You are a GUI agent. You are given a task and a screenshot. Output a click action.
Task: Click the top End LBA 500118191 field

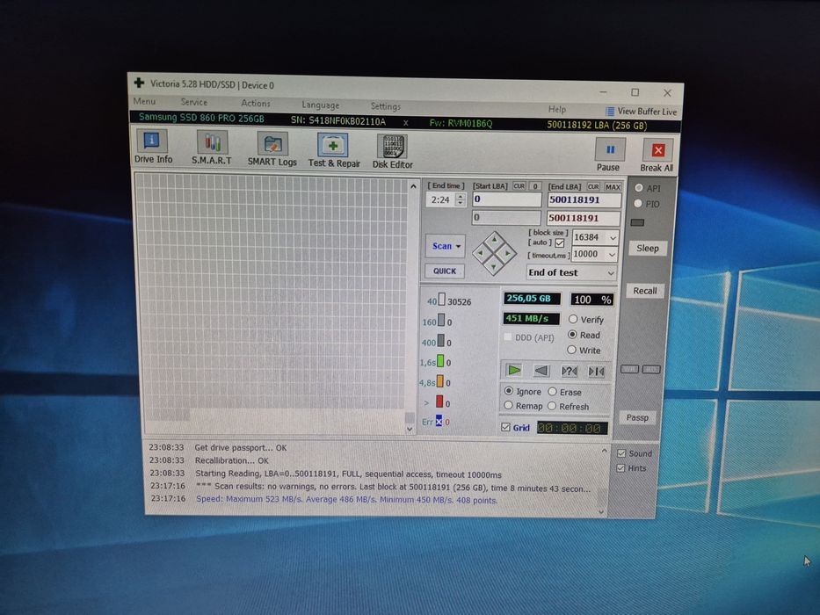[584, 199]
